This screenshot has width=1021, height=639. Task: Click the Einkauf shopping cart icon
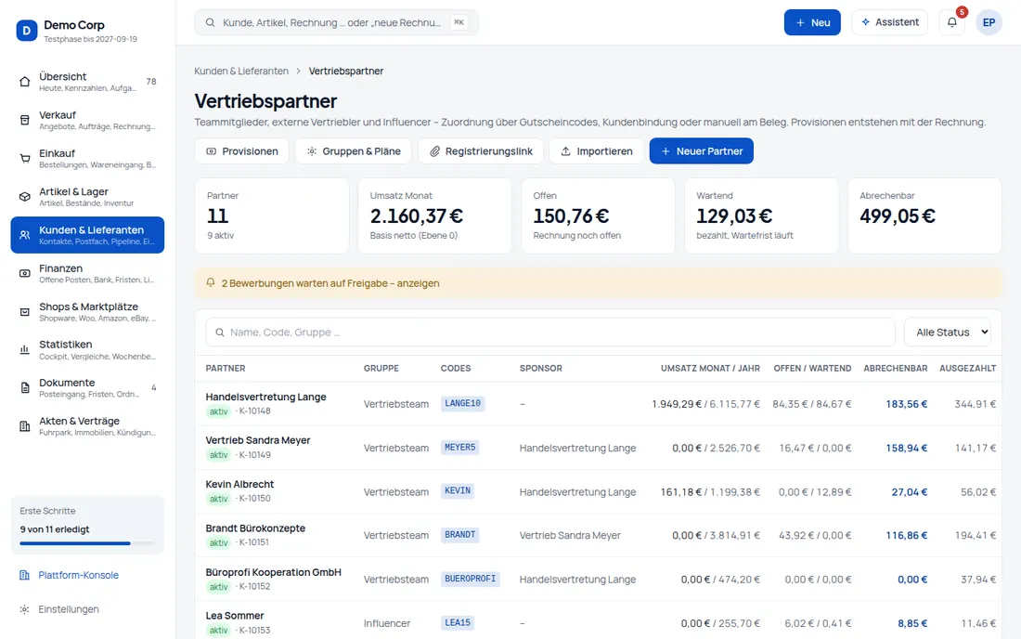click(x=25, y=158)
